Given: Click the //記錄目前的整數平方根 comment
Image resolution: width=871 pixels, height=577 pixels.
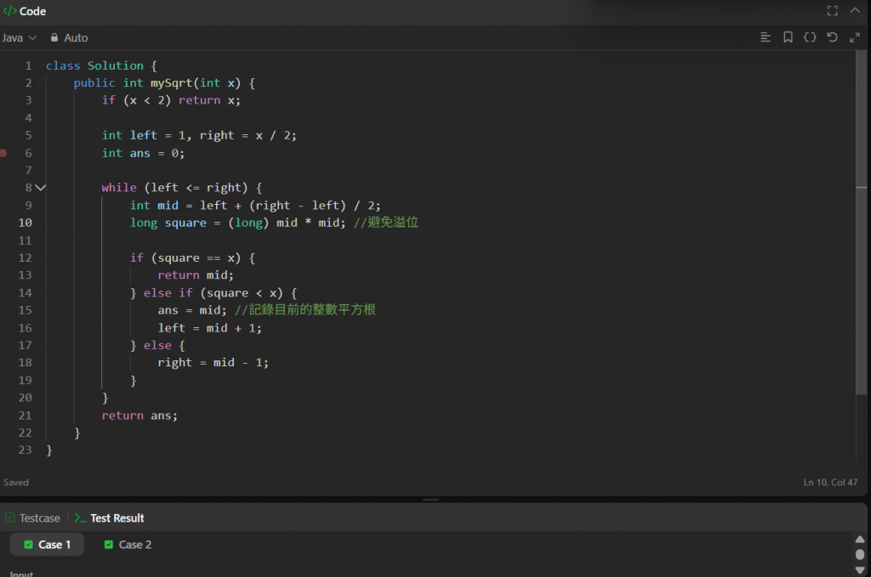Looking at the screenshot, I should 305,309.
